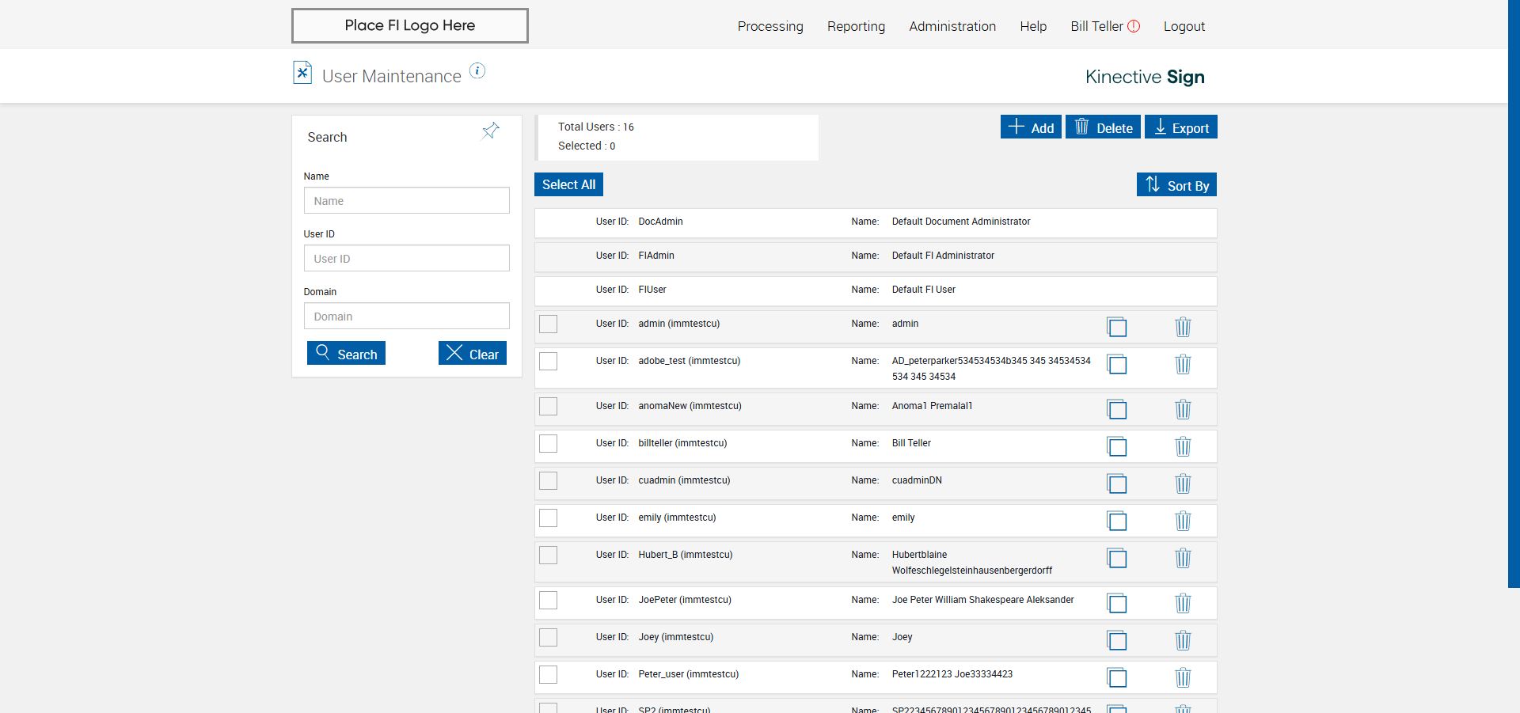Click the 'Total Users : 16' text
The height and width of the screenshot is (713, 1520).
[596, 127]
